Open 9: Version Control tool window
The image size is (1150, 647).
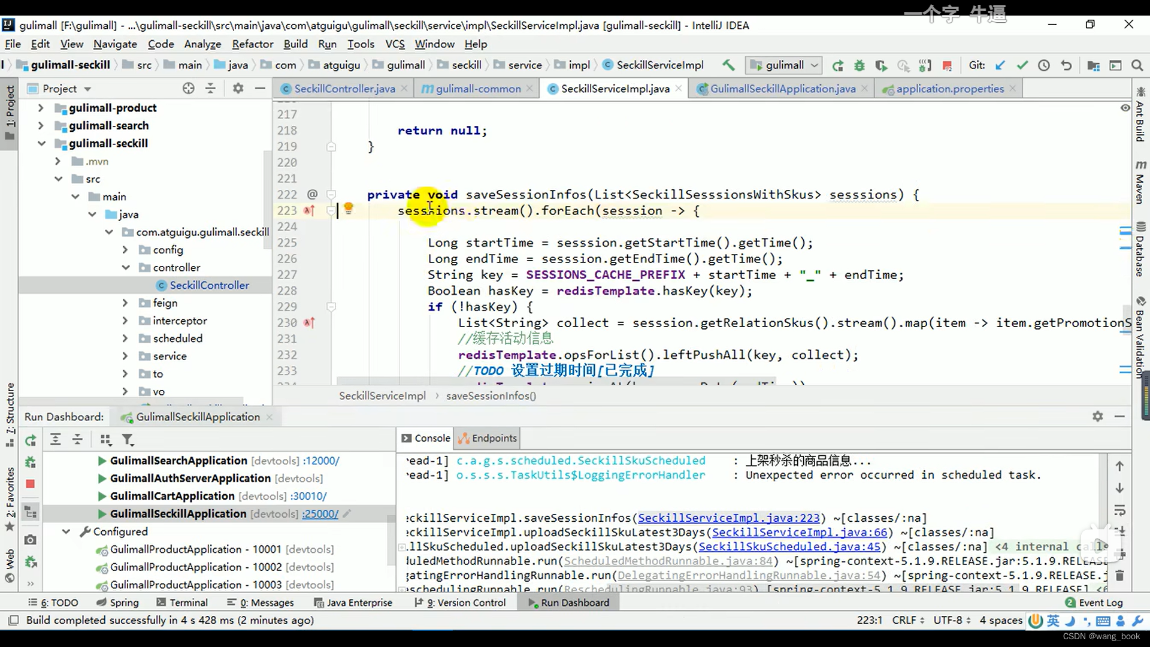460,603
